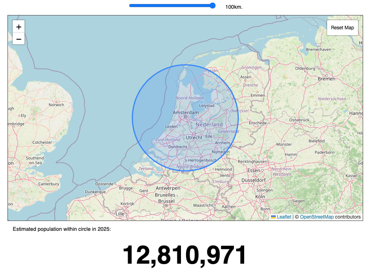
Task: Click the Oldenburg city label
Action: 305,68
